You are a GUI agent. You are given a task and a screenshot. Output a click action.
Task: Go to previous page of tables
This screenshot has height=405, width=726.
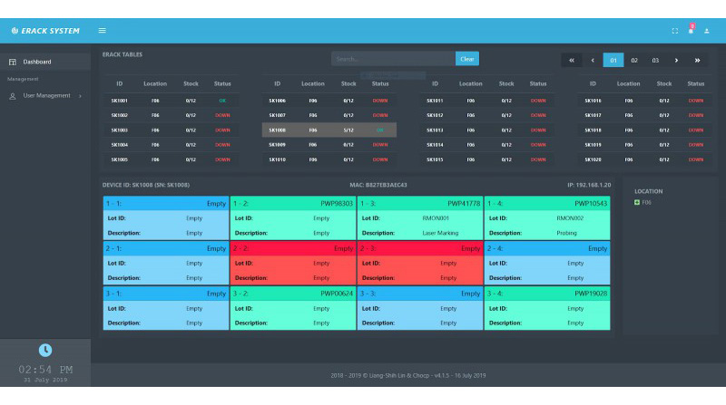pyautogui.click(x=593, y=60)
